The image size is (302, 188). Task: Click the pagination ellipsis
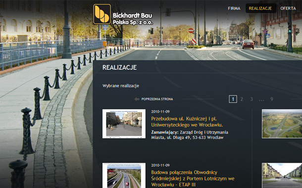coord(261,100)
